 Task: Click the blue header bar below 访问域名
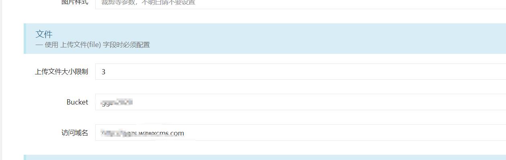(x=265, y=157)
